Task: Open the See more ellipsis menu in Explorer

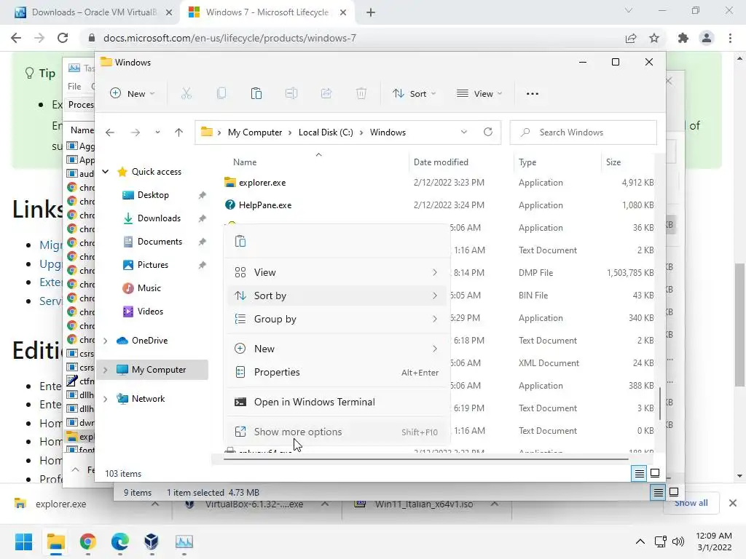Action: [533, 94]
